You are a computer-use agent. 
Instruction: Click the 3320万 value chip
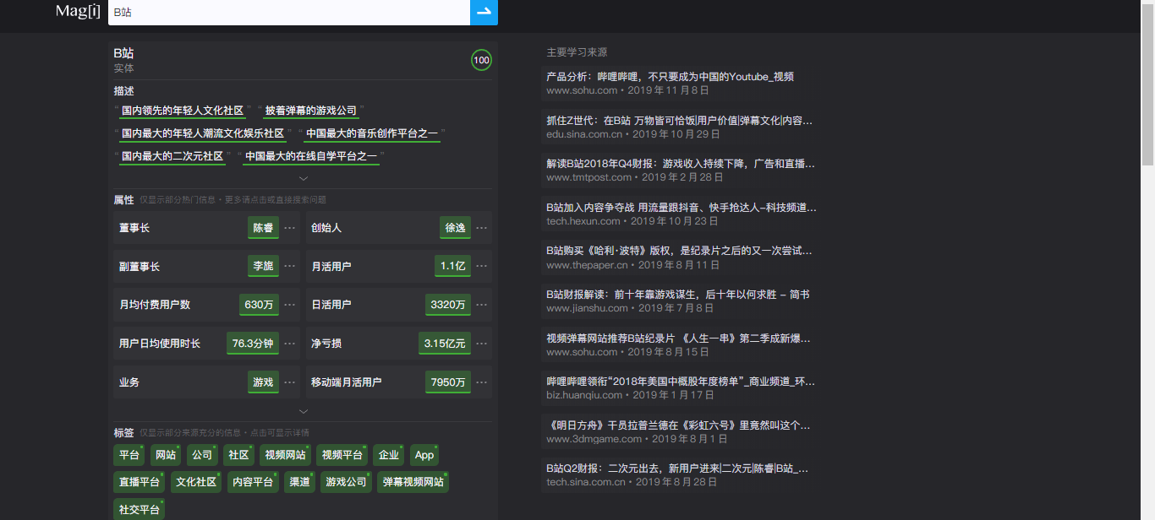coord(448,305)
